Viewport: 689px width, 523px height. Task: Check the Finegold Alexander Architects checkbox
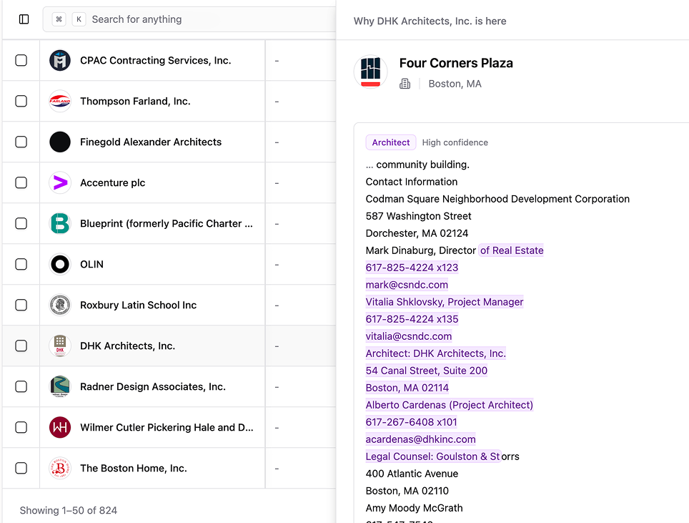(21, 142)
